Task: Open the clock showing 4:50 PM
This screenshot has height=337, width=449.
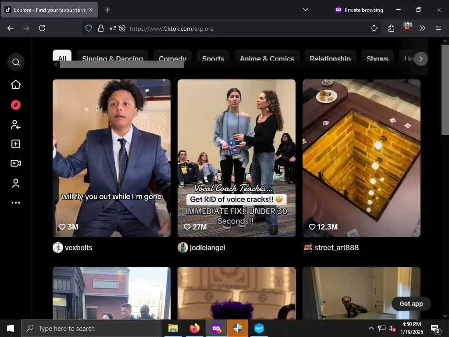Action: click(411, 328)
